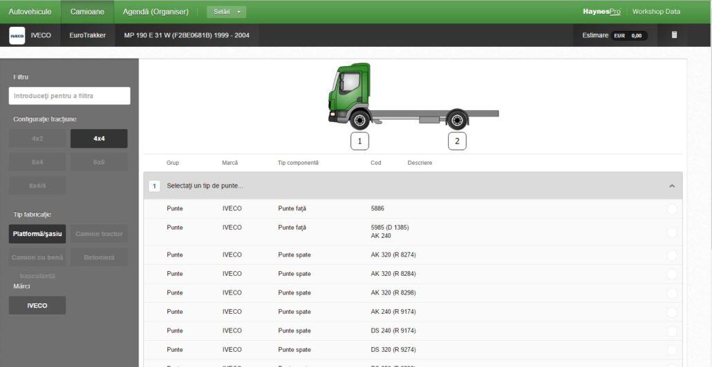Select radio for AK 320 (R 8284)

[x=672, y=274]
